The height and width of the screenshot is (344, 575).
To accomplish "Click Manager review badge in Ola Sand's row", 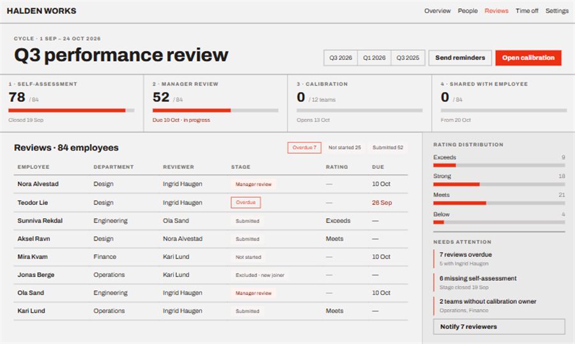I will [x=254, y=293].
